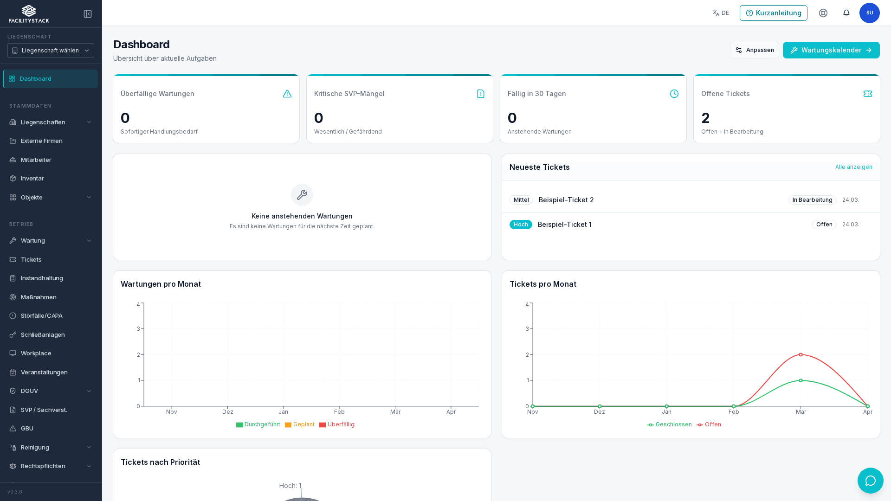Open Tickets in the sidebar
This screenshot has height=501, width=891.
coord(51,259)
